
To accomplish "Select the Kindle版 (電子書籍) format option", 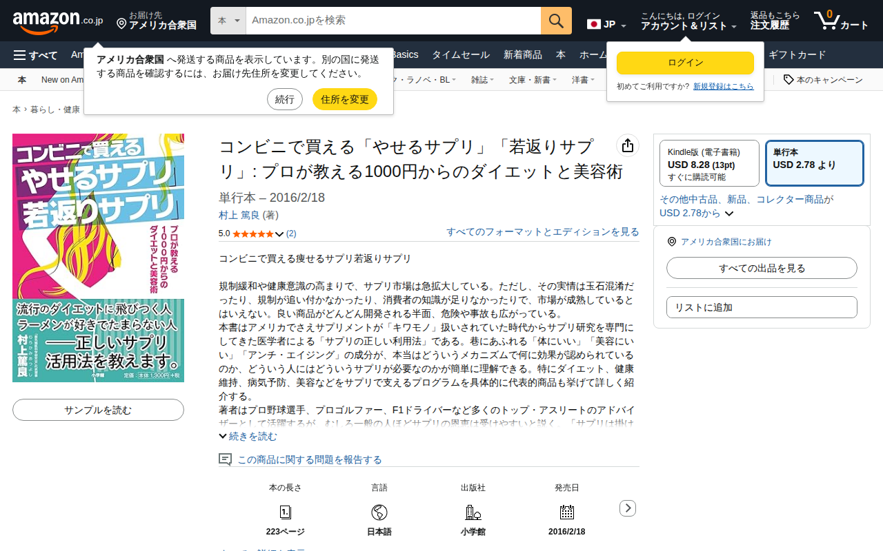I will pyautogui.click(x=710, y=163).
